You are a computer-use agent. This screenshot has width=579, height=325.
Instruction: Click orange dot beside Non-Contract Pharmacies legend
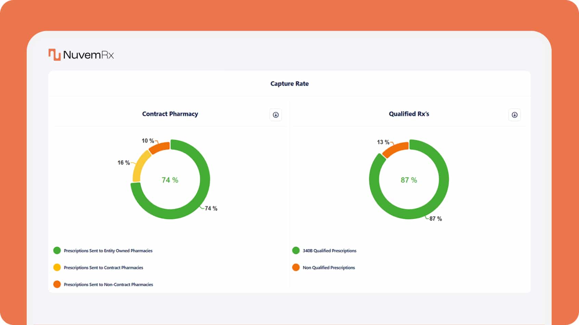(57, 284)
